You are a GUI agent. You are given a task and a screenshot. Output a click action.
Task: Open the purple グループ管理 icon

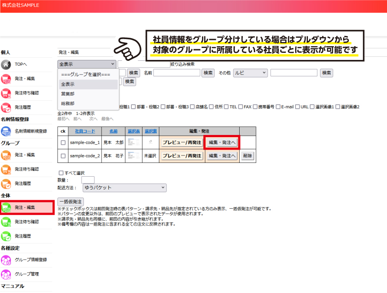click(6, 274)
